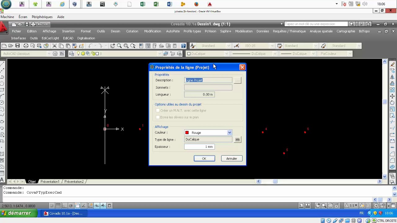
Task: Toggle the grid display status button
Action: point(58,206)
